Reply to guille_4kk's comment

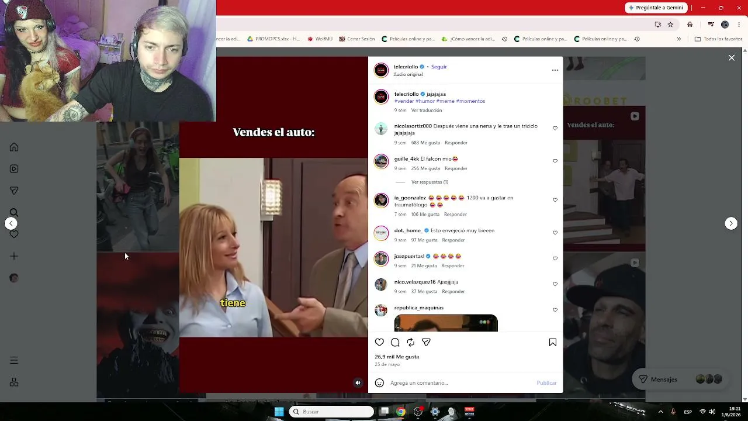[x=456, y=168]
